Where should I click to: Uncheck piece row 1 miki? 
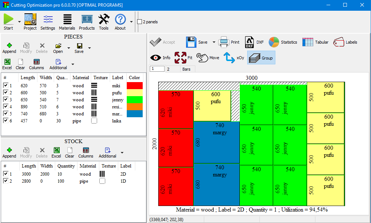6,85
